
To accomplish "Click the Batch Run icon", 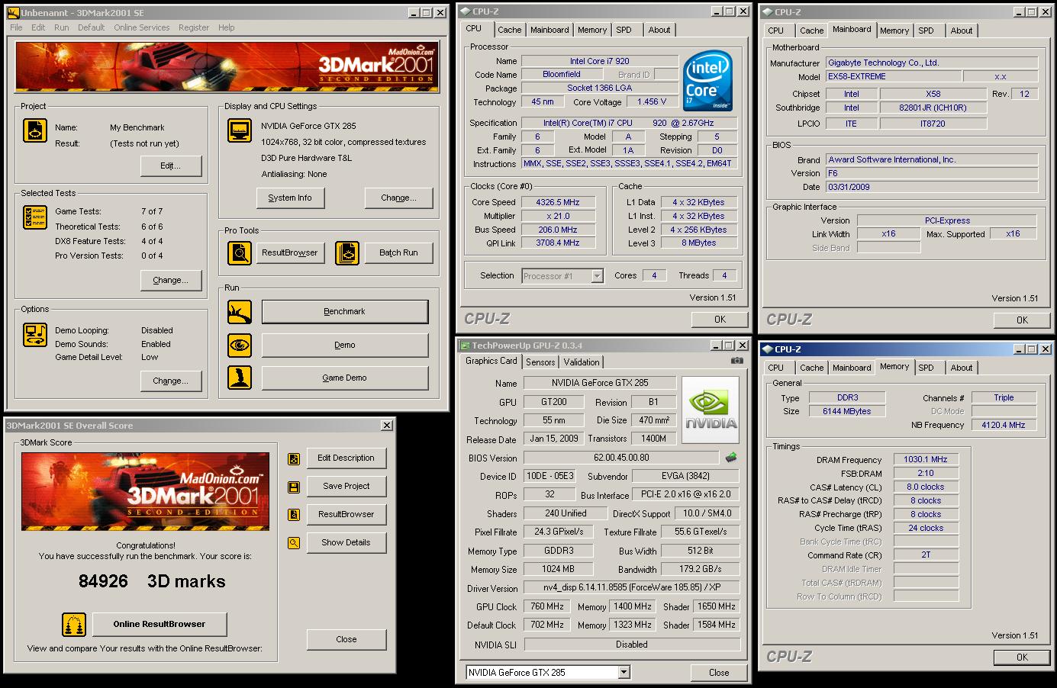I will (x=347, y=252).
